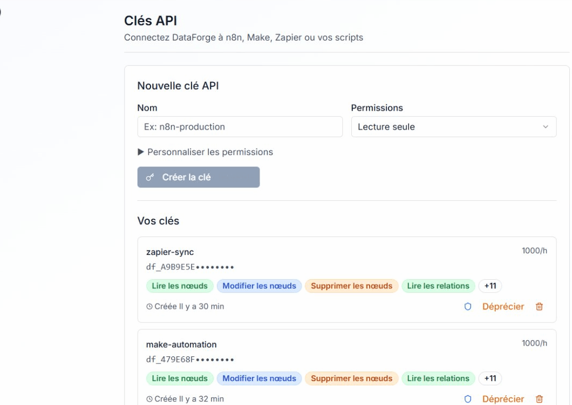Show hidden permissions via +11 badge on zapier-sync
This screenshot has width=572, height=405.
[489, 286]
